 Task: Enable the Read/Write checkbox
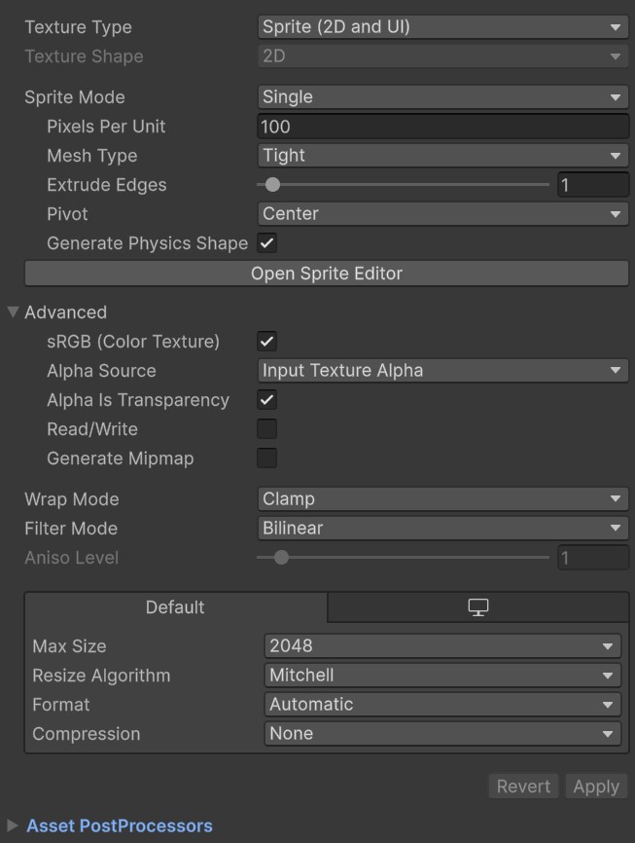point(266,429)
